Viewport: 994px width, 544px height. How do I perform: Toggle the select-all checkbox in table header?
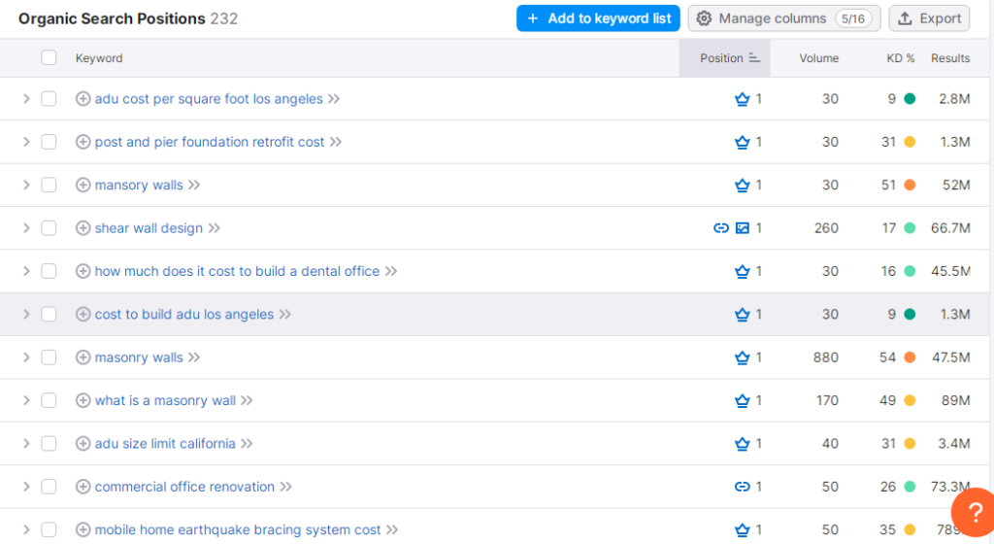[x=49, y=57]
